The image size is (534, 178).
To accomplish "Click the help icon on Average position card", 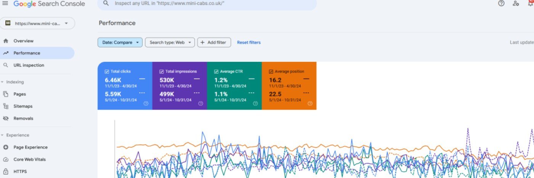I will 310,104.
